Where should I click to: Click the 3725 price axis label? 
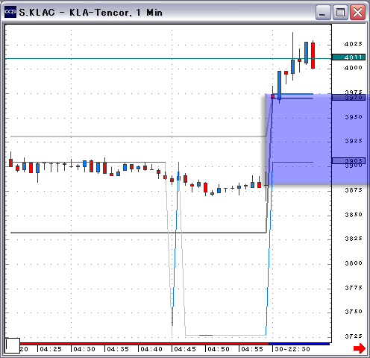(353, 336)
